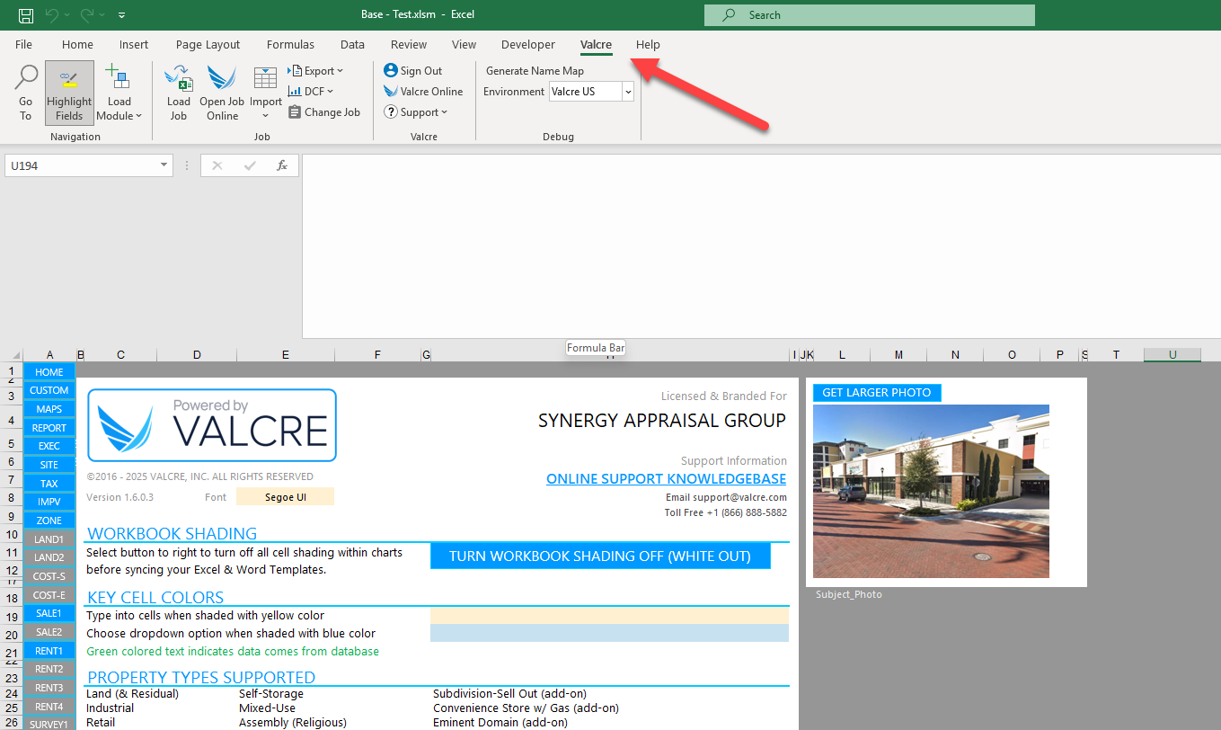Click the CUSTOM navigation button
Screen dimensions: 1221x730
point(49,390)
